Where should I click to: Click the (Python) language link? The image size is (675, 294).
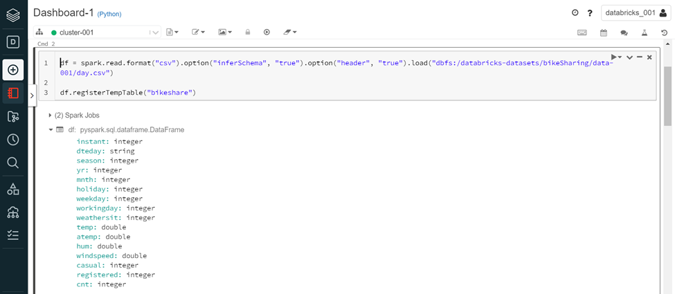(109, 15)
